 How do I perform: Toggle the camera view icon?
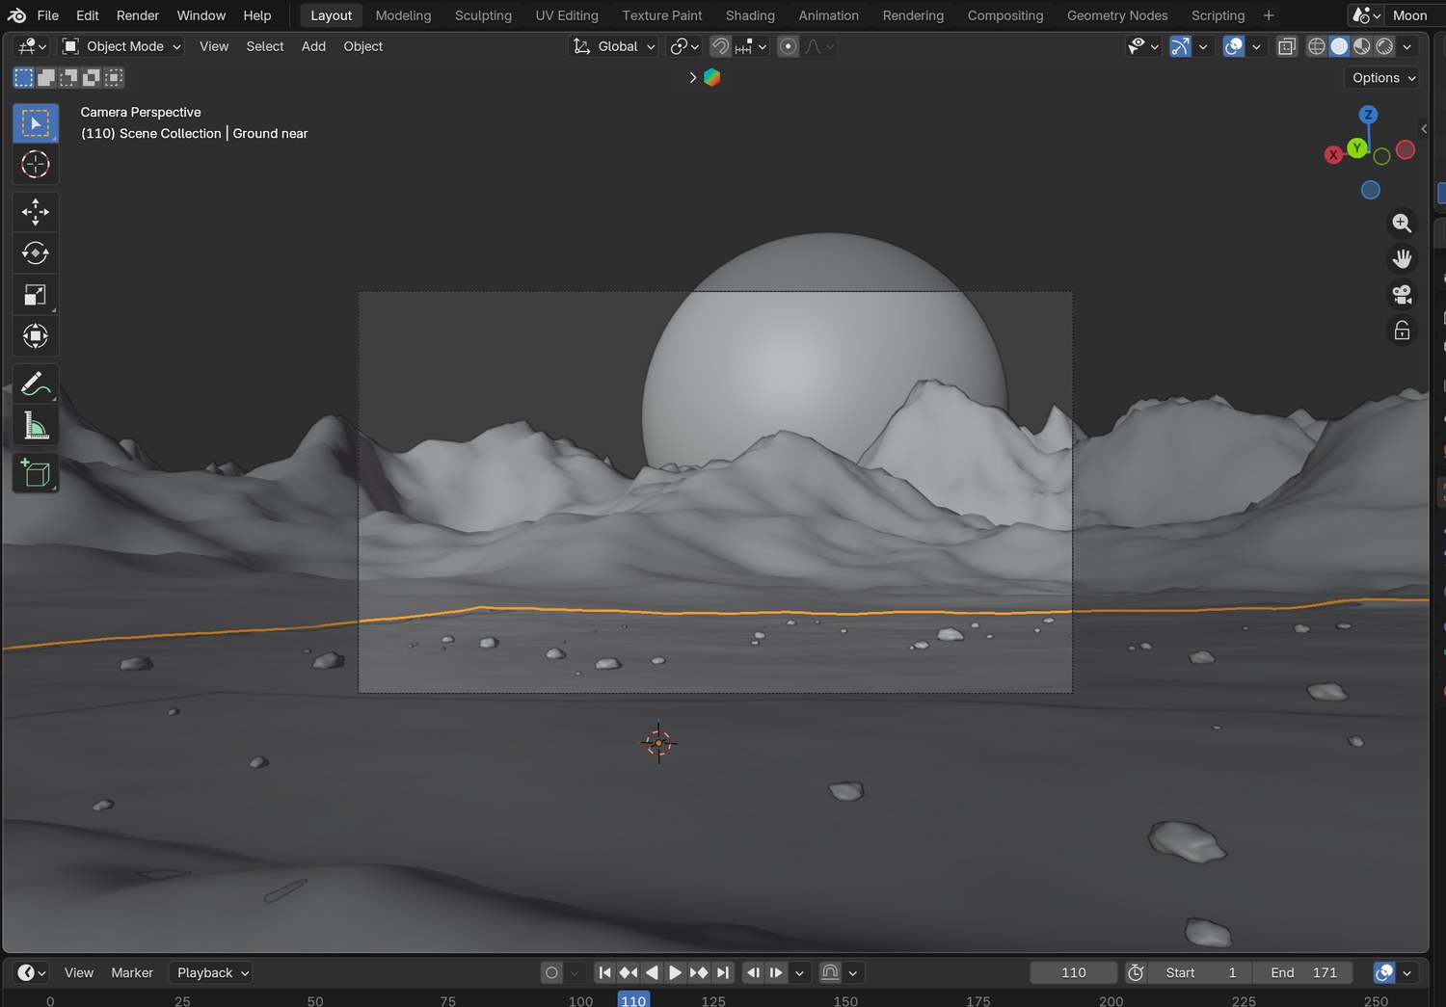[1402, 295]
